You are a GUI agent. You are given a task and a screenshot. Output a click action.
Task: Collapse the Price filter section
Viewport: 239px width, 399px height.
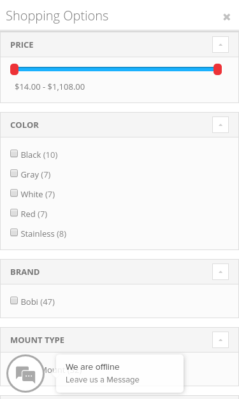[x=221, y=45]
